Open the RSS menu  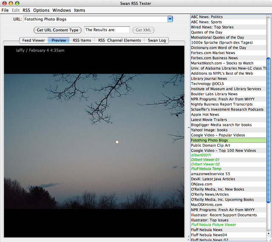pos(26,10)
